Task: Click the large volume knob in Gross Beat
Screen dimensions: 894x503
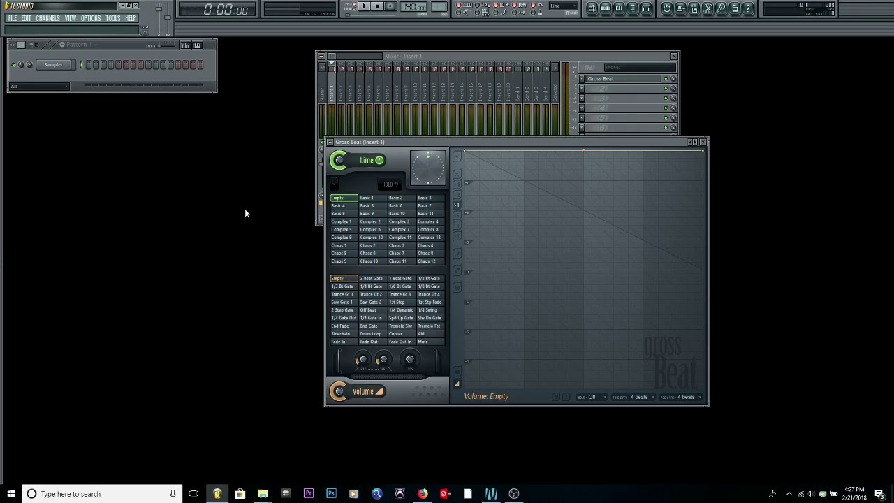Action: pos(339,391)
